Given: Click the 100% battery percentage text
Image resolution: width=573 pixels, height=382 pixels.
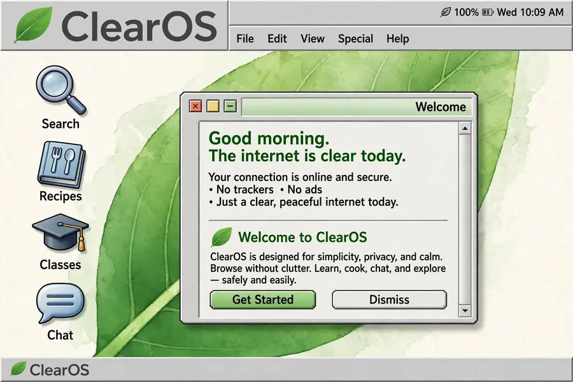Looking at the screenshot, I should [x=466, y=13].
